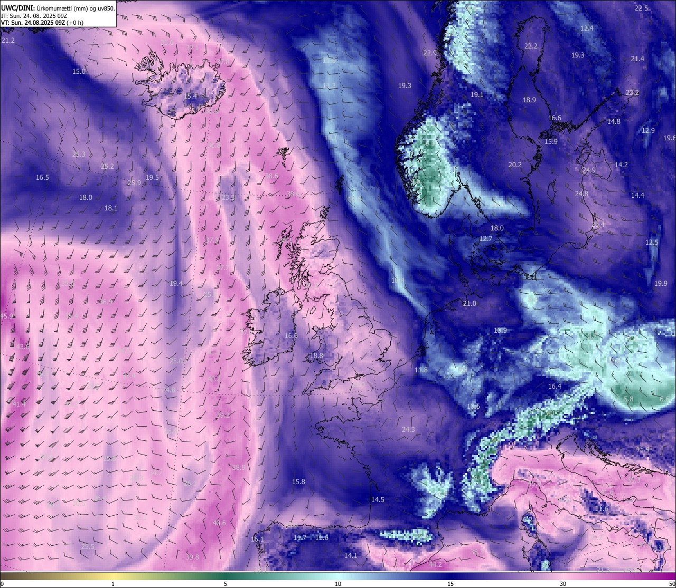Viewport: 676px width, 588px height.
Task: Click the 50 label on the colour scale
Action: pos(672,584)
